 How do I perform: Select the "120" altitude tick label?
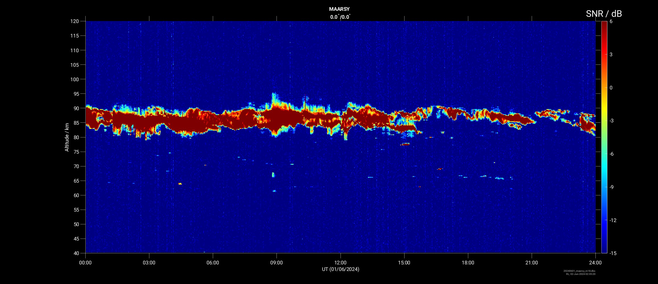pos(75,21)
